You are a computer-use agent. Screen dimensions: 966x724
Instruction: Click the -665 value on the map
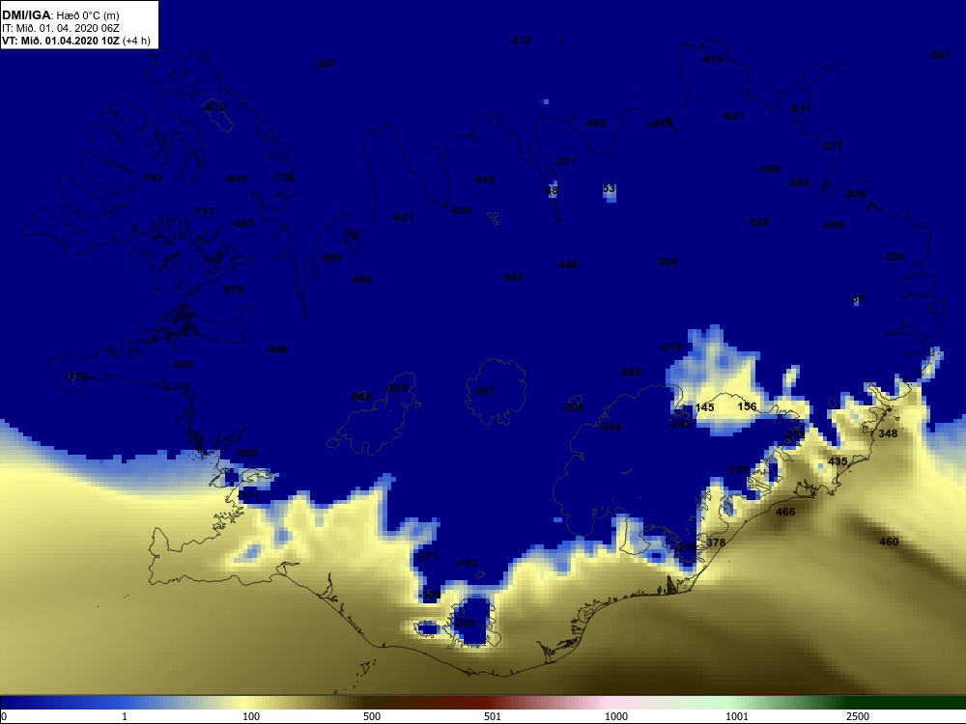[242, 223]
